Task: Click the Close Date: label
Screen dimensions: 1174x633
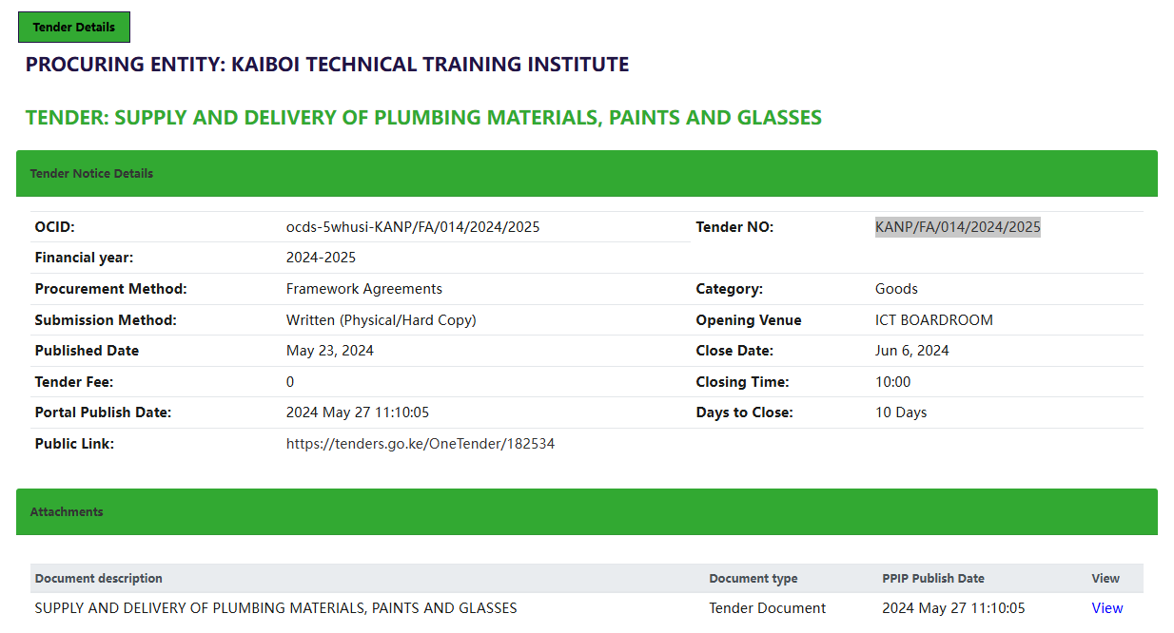Action: [x=734, y=351]
